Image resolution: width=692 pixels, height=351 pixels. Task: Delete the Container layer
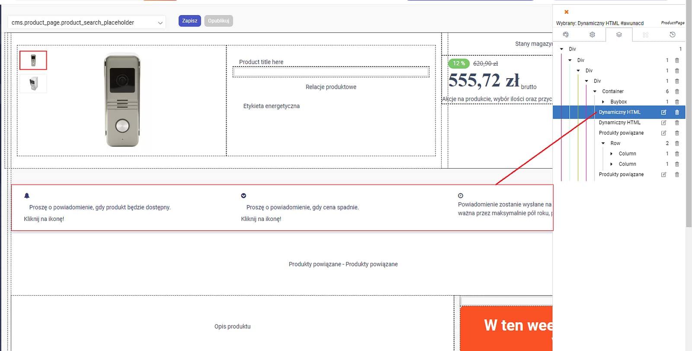click(677, 92)
